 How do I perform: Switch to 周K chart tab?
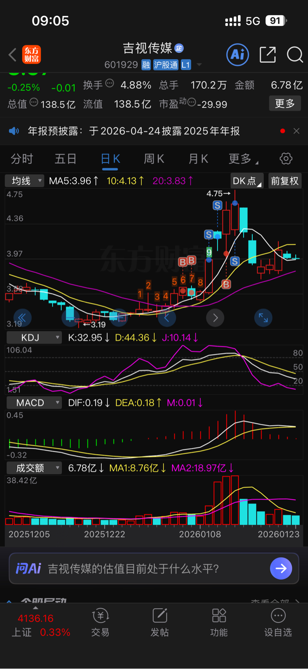pos(154,159)
